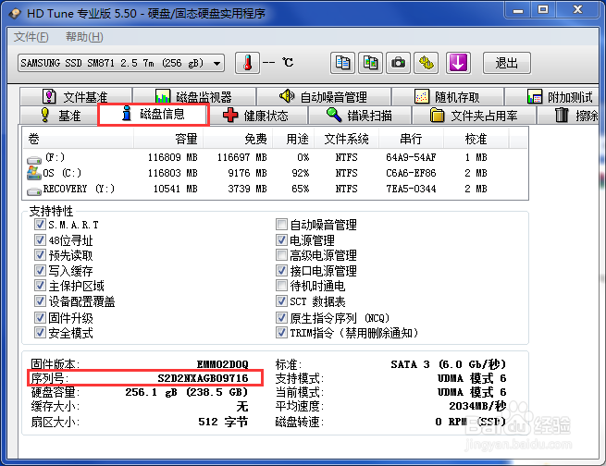
Task: Toggle the 48位寻址 checkbox
Action: (40, 239)
